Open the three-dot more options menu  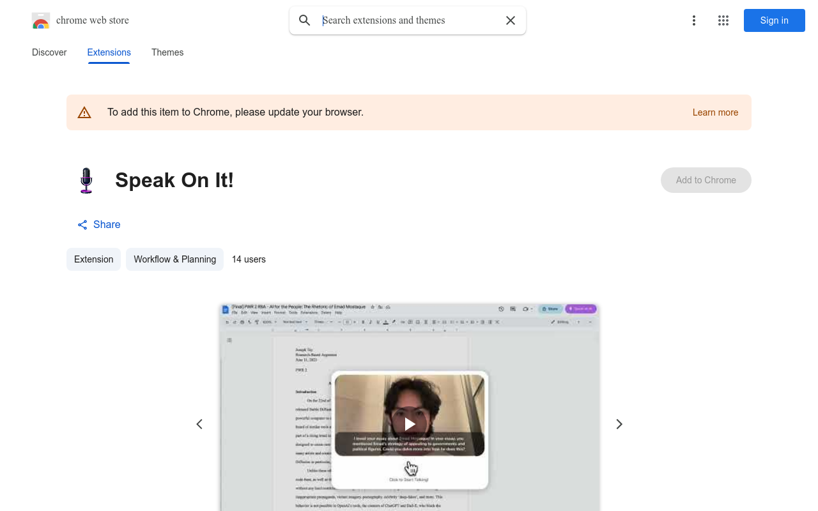tap(694, 20)
